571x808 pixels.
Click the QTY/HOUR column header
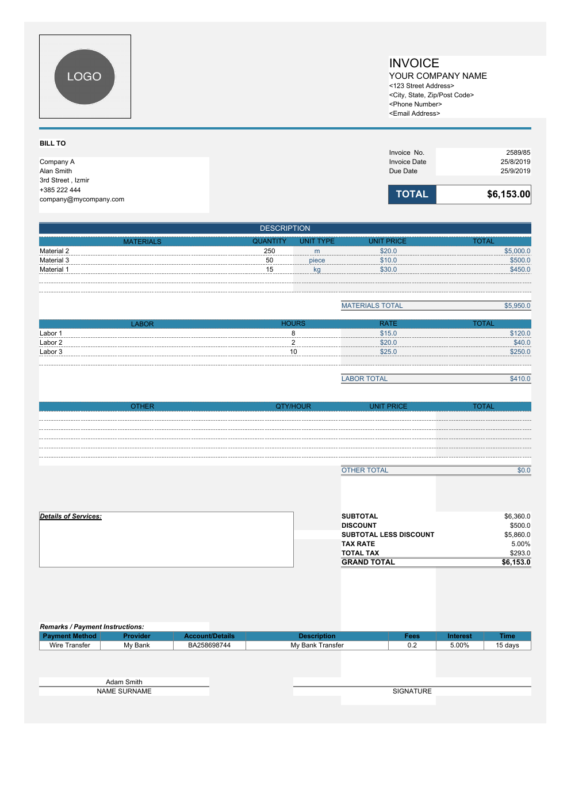tap(293, 406)
